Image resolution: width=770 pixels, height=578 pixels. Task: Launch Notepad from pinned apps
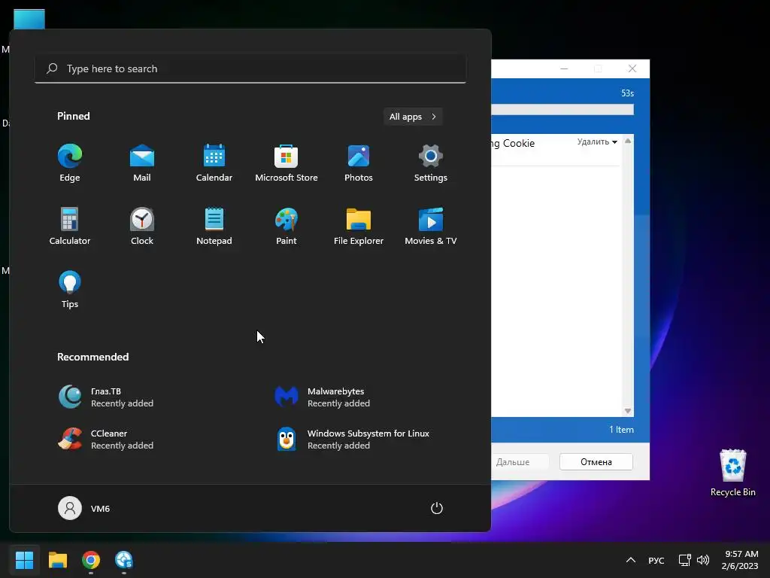click(x=214, y=226)
